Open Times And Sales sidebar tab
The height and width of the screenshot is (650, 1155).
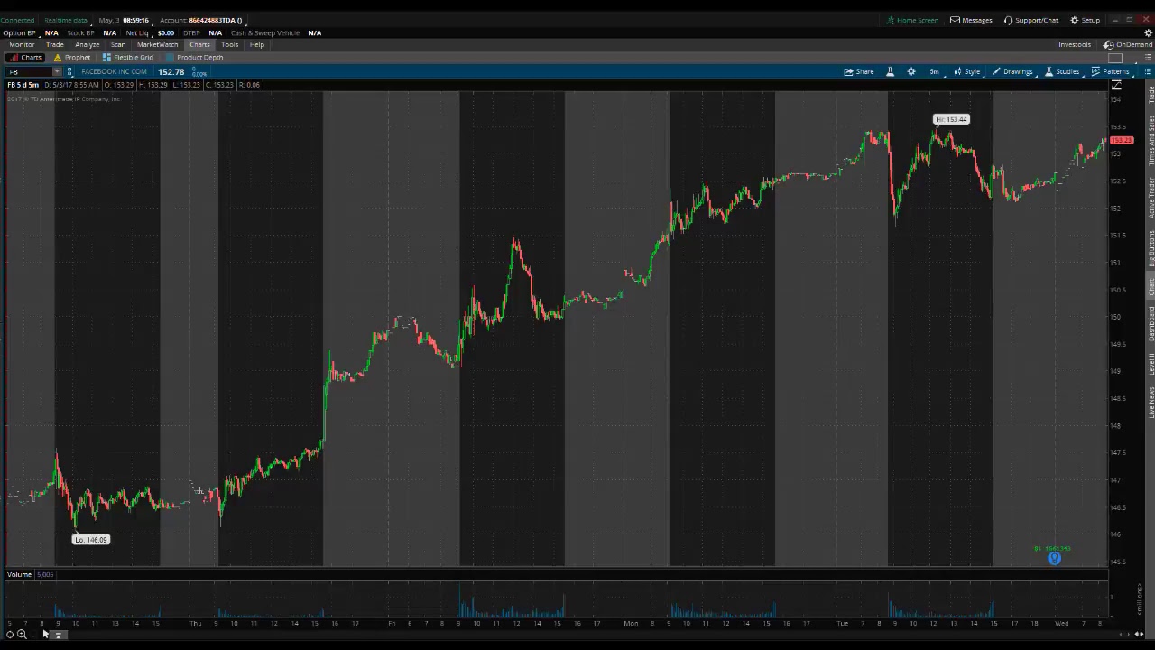tap(1150, 140)
